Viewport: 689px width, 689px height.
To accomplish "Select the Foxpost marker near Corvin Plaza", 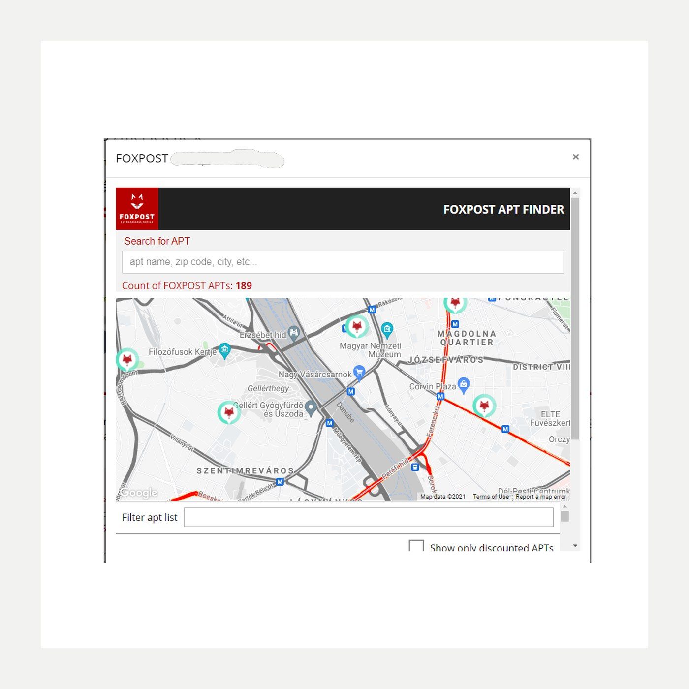I will pyautogui.click(x=484, y=406).
